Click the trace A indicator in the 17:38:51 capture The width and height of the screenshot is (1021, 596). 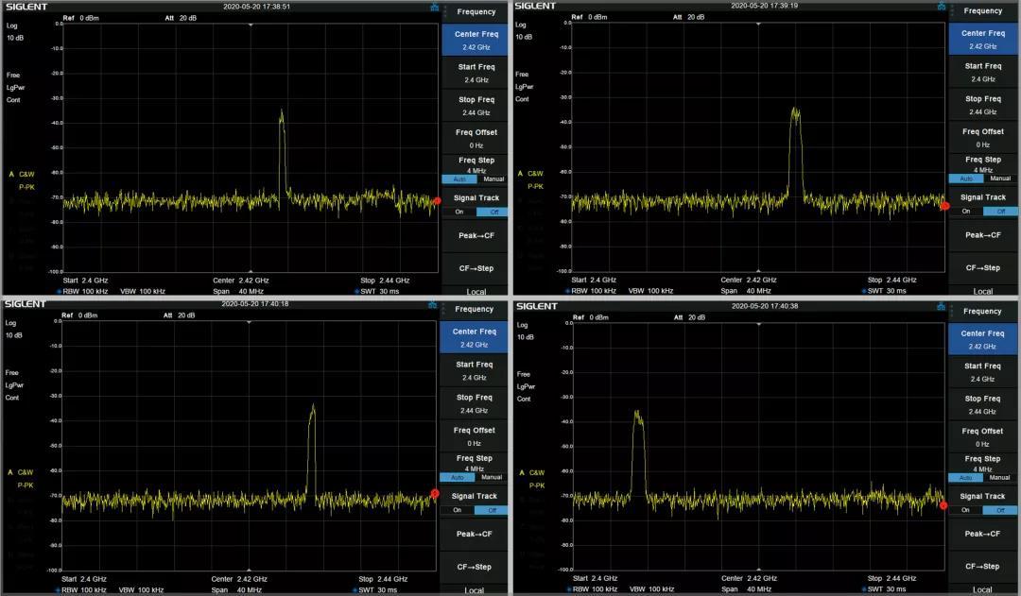tap(11, 175)
